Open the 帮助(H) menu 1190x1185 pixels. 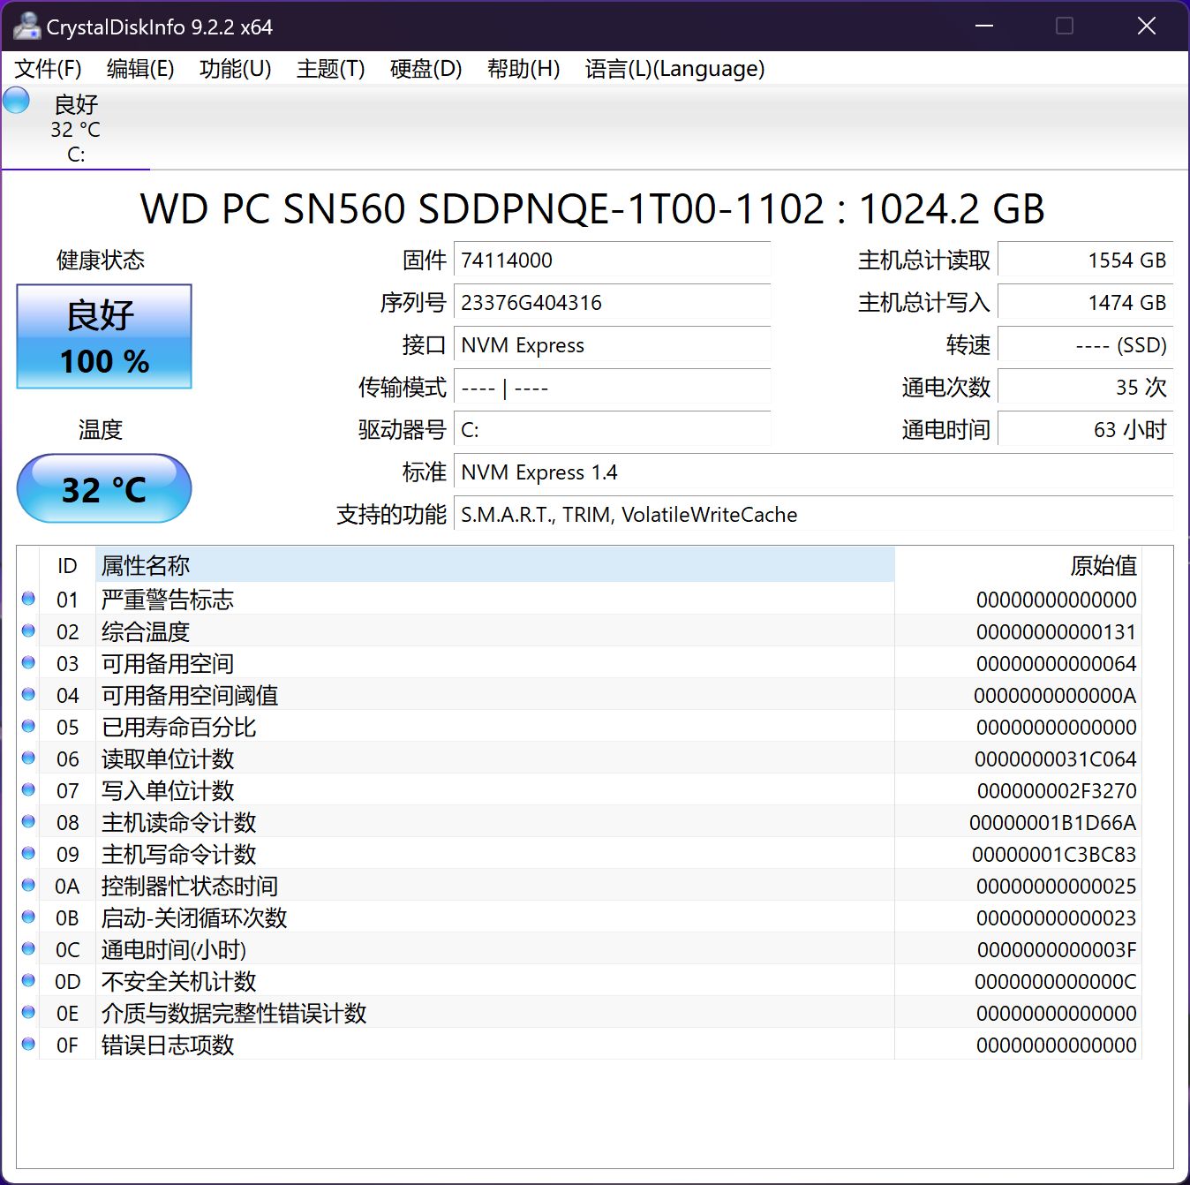[x=523, y=69]
